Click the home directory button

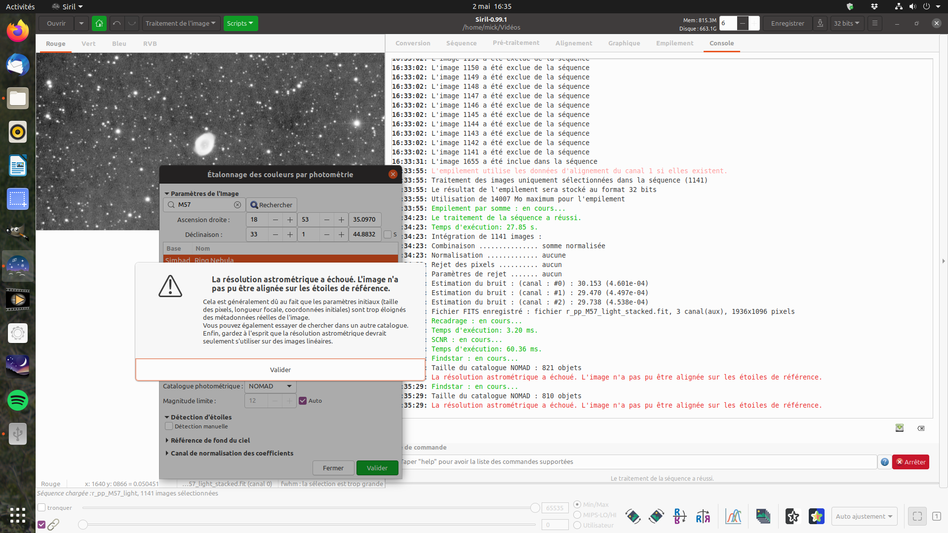click(99, 23)
